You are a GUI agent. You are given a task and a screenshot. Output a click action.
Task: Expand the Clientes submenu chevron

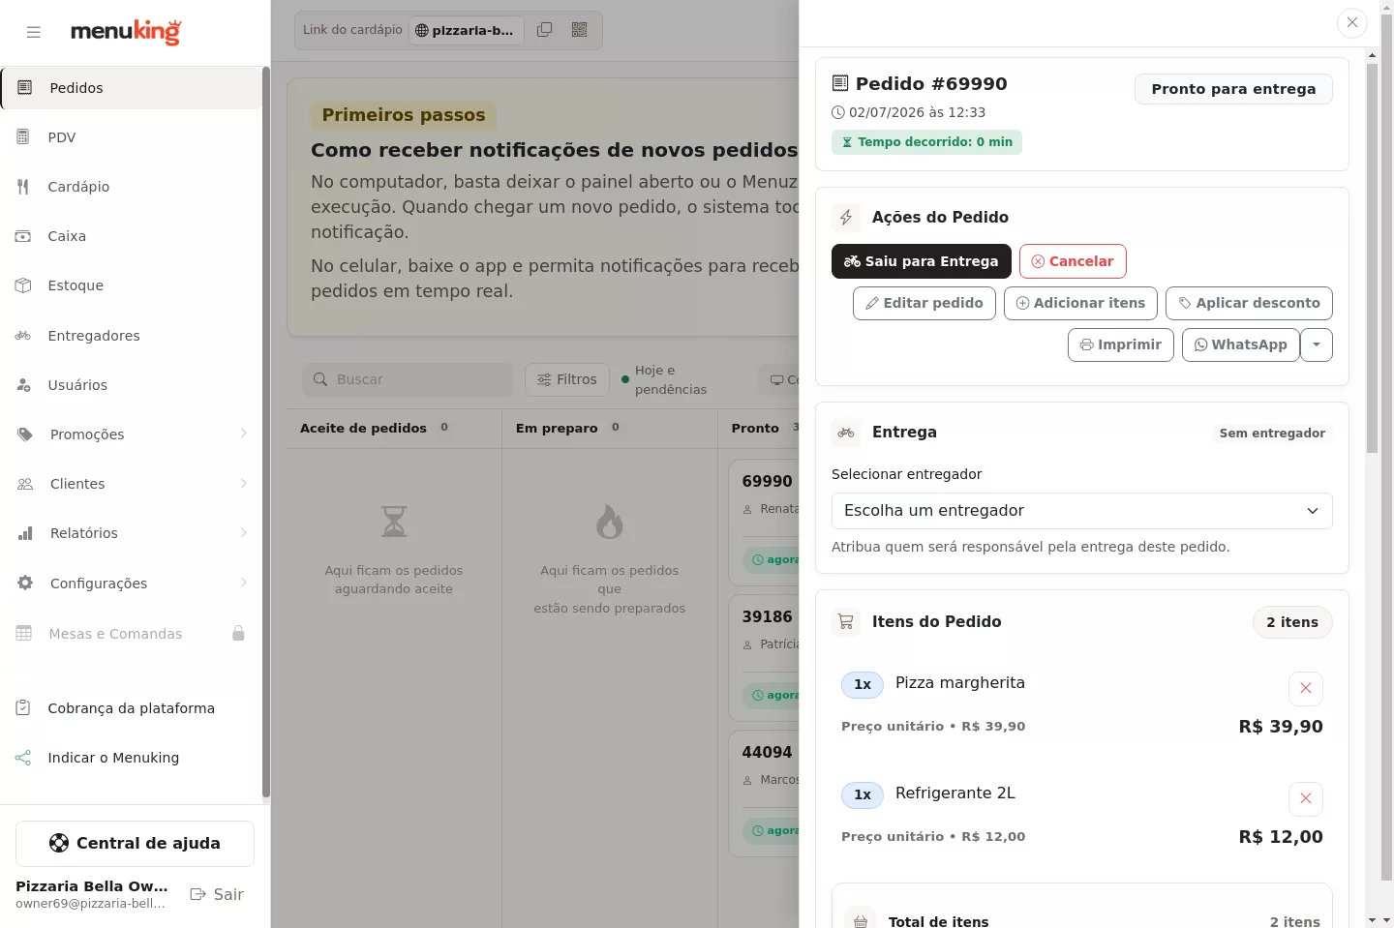[x=243, y=483]
